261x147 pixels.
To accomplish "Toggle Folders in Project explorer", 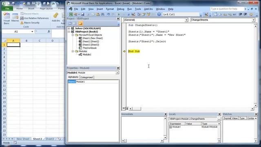I will coord(81,24).
